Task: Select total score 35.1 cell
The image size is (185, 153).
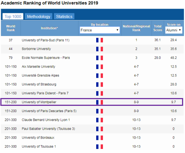Action: pyautogui.click(x=158, y=49)
